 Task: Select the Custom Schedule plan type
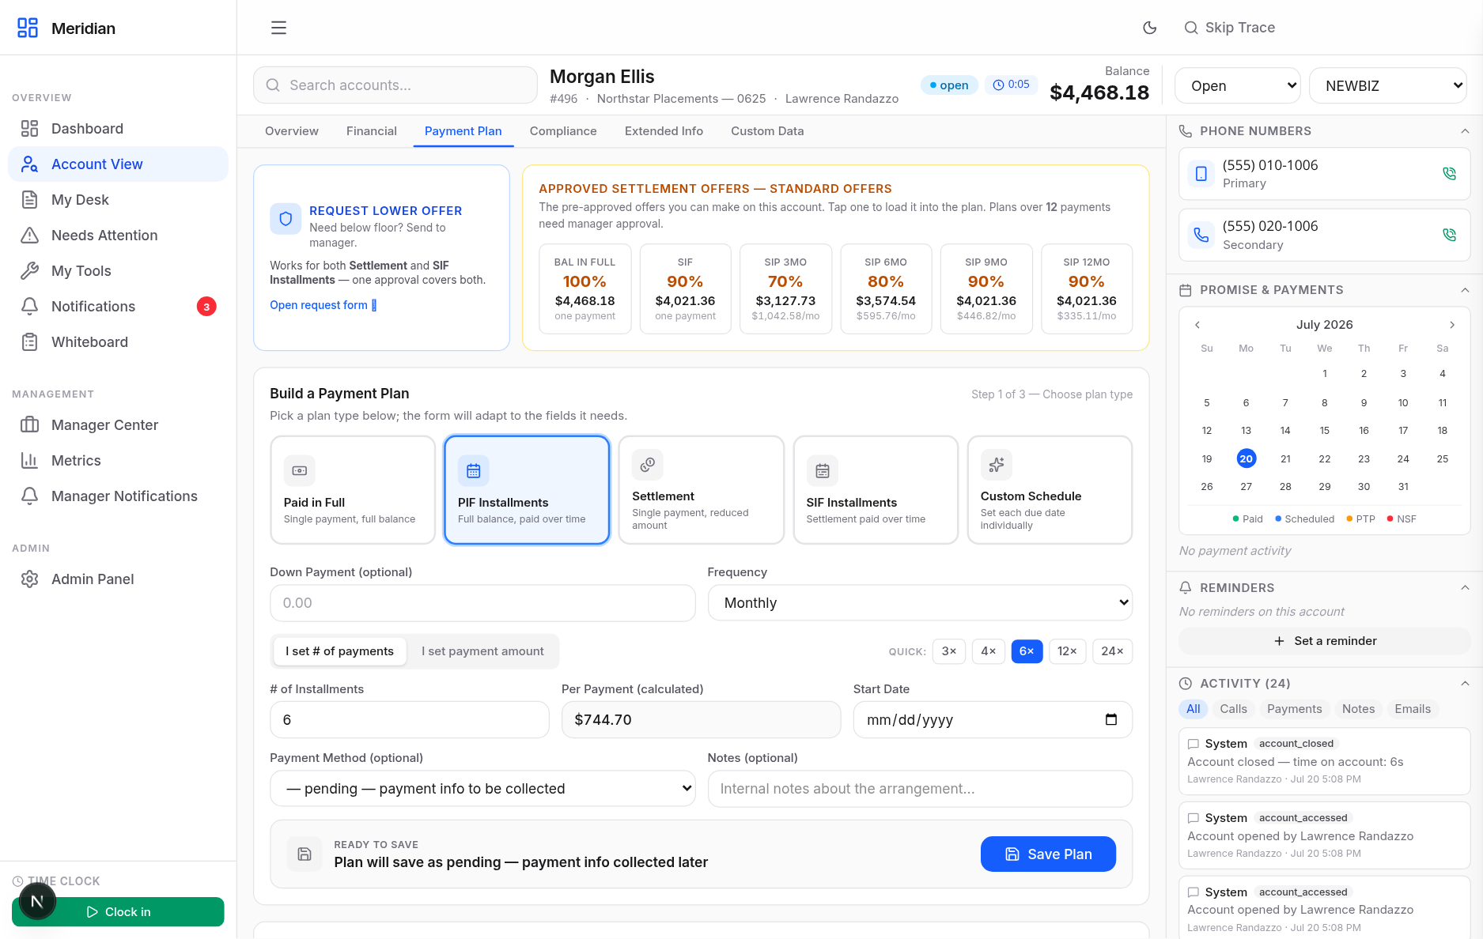pos(1050,490)
